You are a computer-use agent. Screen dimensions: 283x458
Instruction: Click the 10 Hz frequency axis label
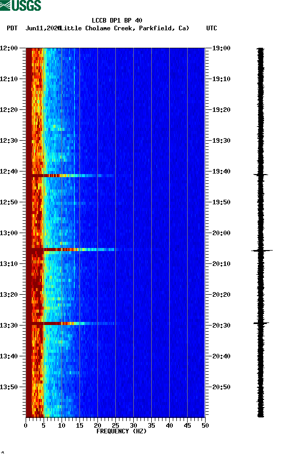click(62, 426)
